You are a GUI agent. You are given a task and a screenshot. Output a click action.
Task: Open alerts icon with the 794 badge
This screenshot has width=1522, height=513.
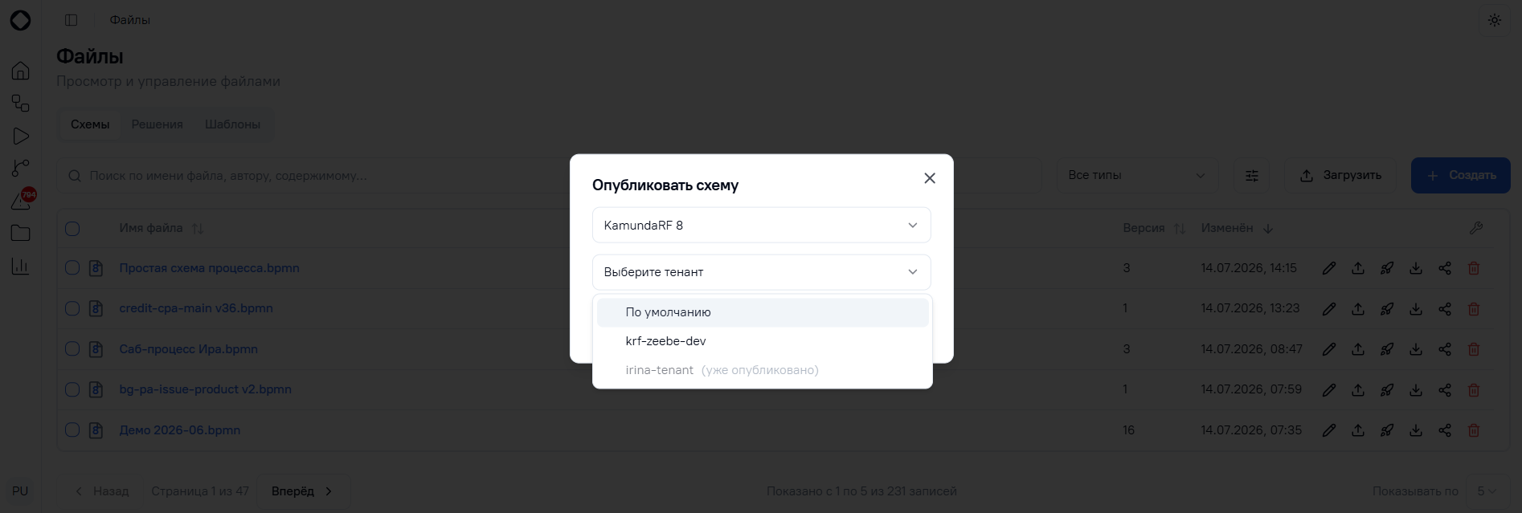(21, 201)
